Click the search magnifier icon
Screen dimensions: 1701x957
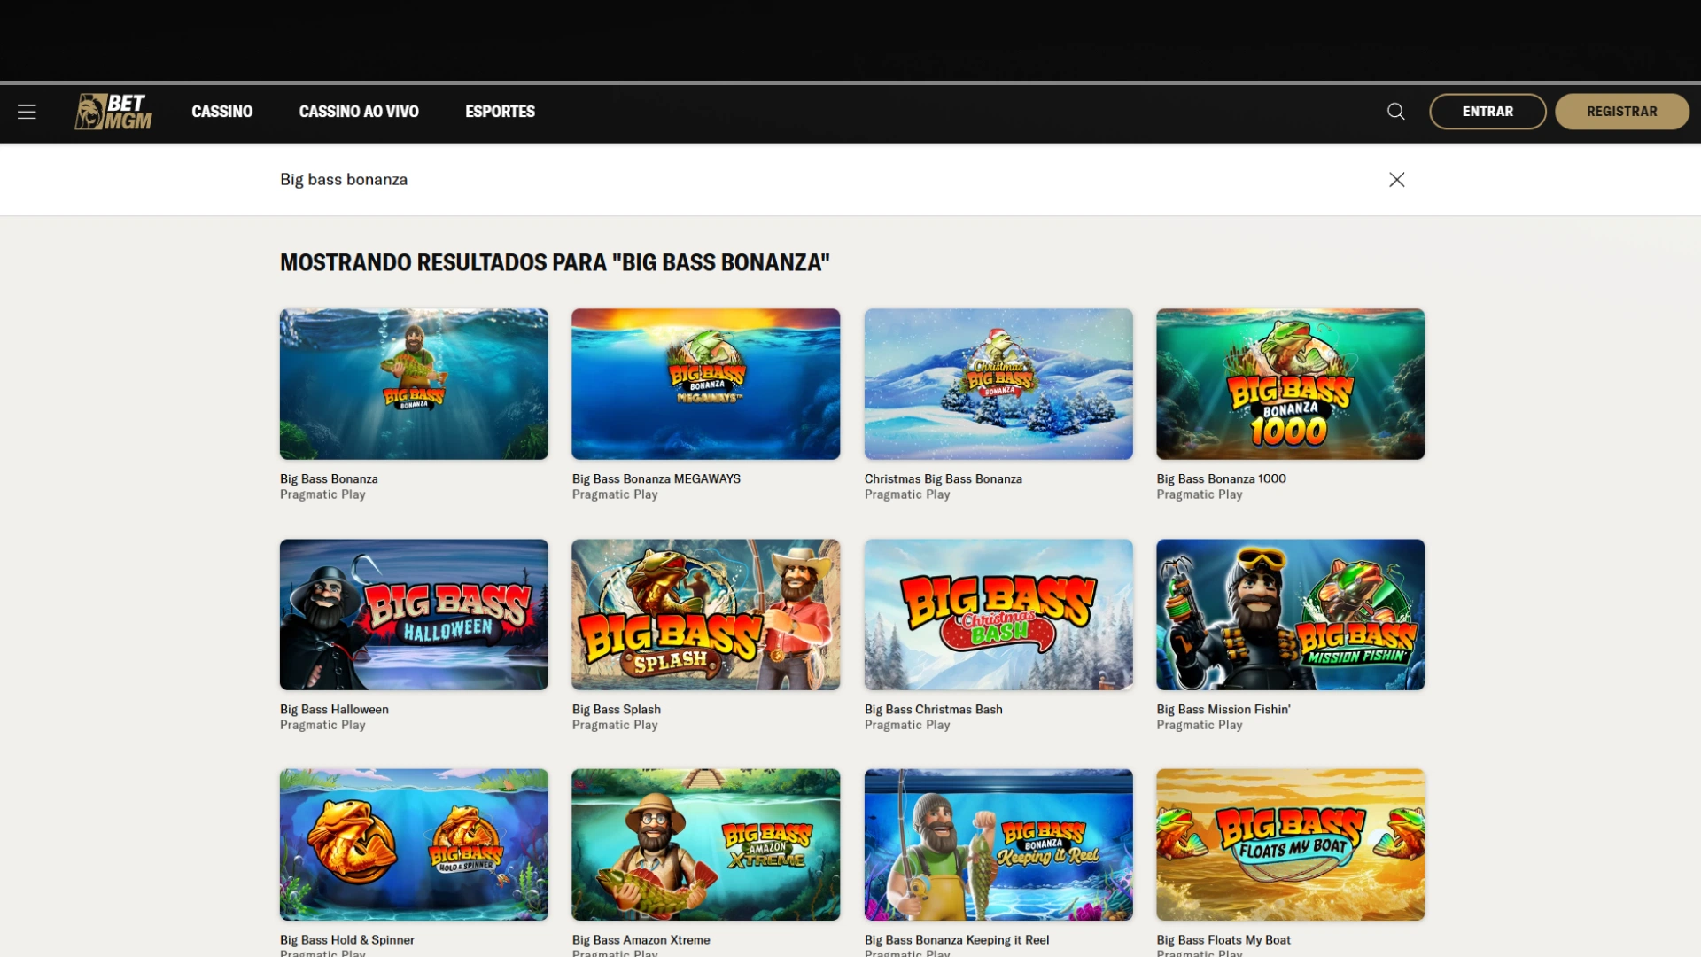[x=1395, y=112]
